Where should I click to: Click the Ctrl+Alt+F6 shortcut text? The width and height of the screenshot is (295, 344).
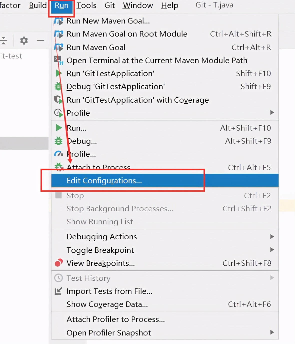coord(249,304)
